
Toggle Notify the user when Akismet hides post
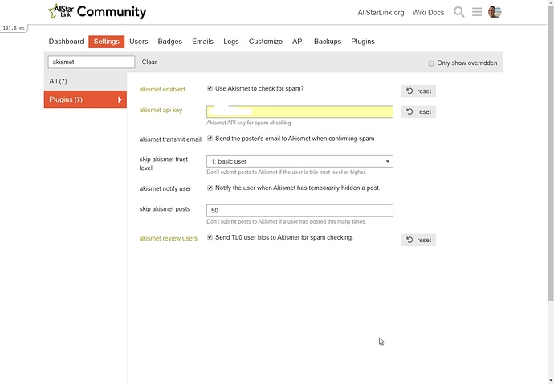(210, 188)
